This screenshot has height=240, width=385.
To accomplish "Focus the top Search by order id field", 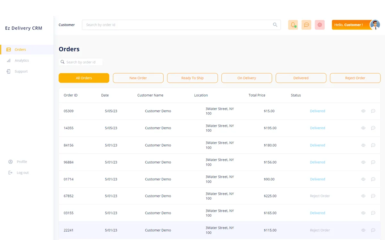I will (x=181, y=25).
